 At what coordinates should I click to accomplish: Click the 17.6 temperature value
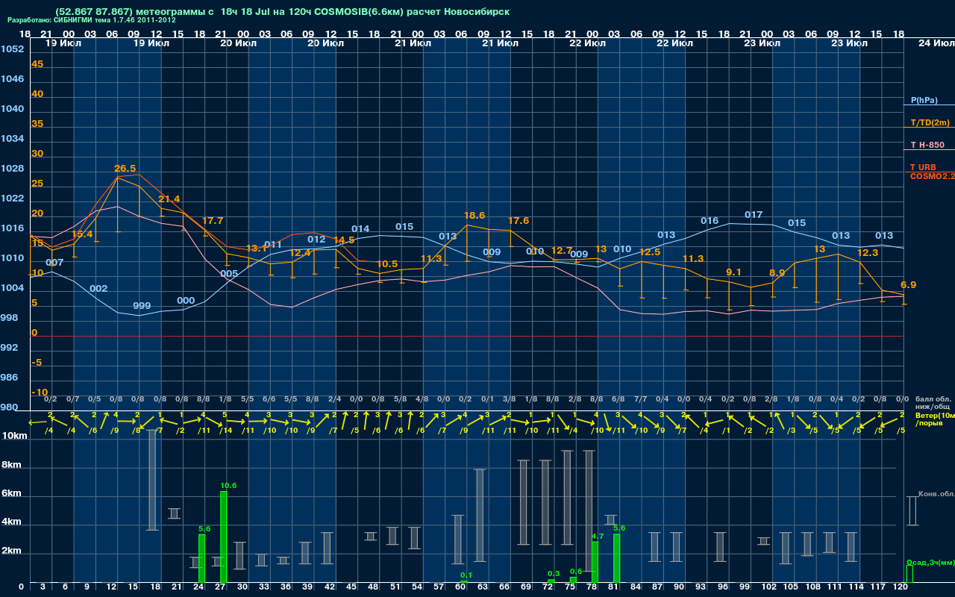point(519,221)
